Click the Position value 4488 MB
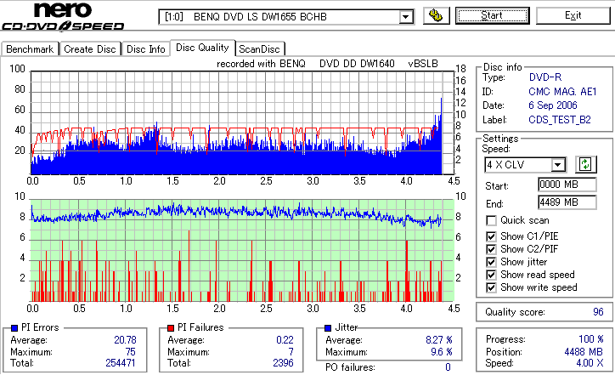615x375 pixels. click(x=584, y=351)
